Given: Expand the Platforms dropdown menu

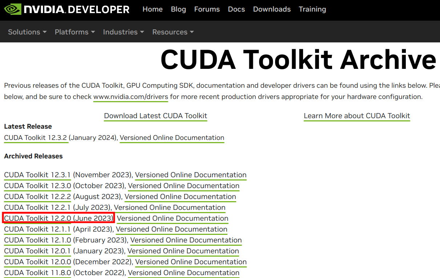Looking at the screenshot, I should (x=75, y=32).
